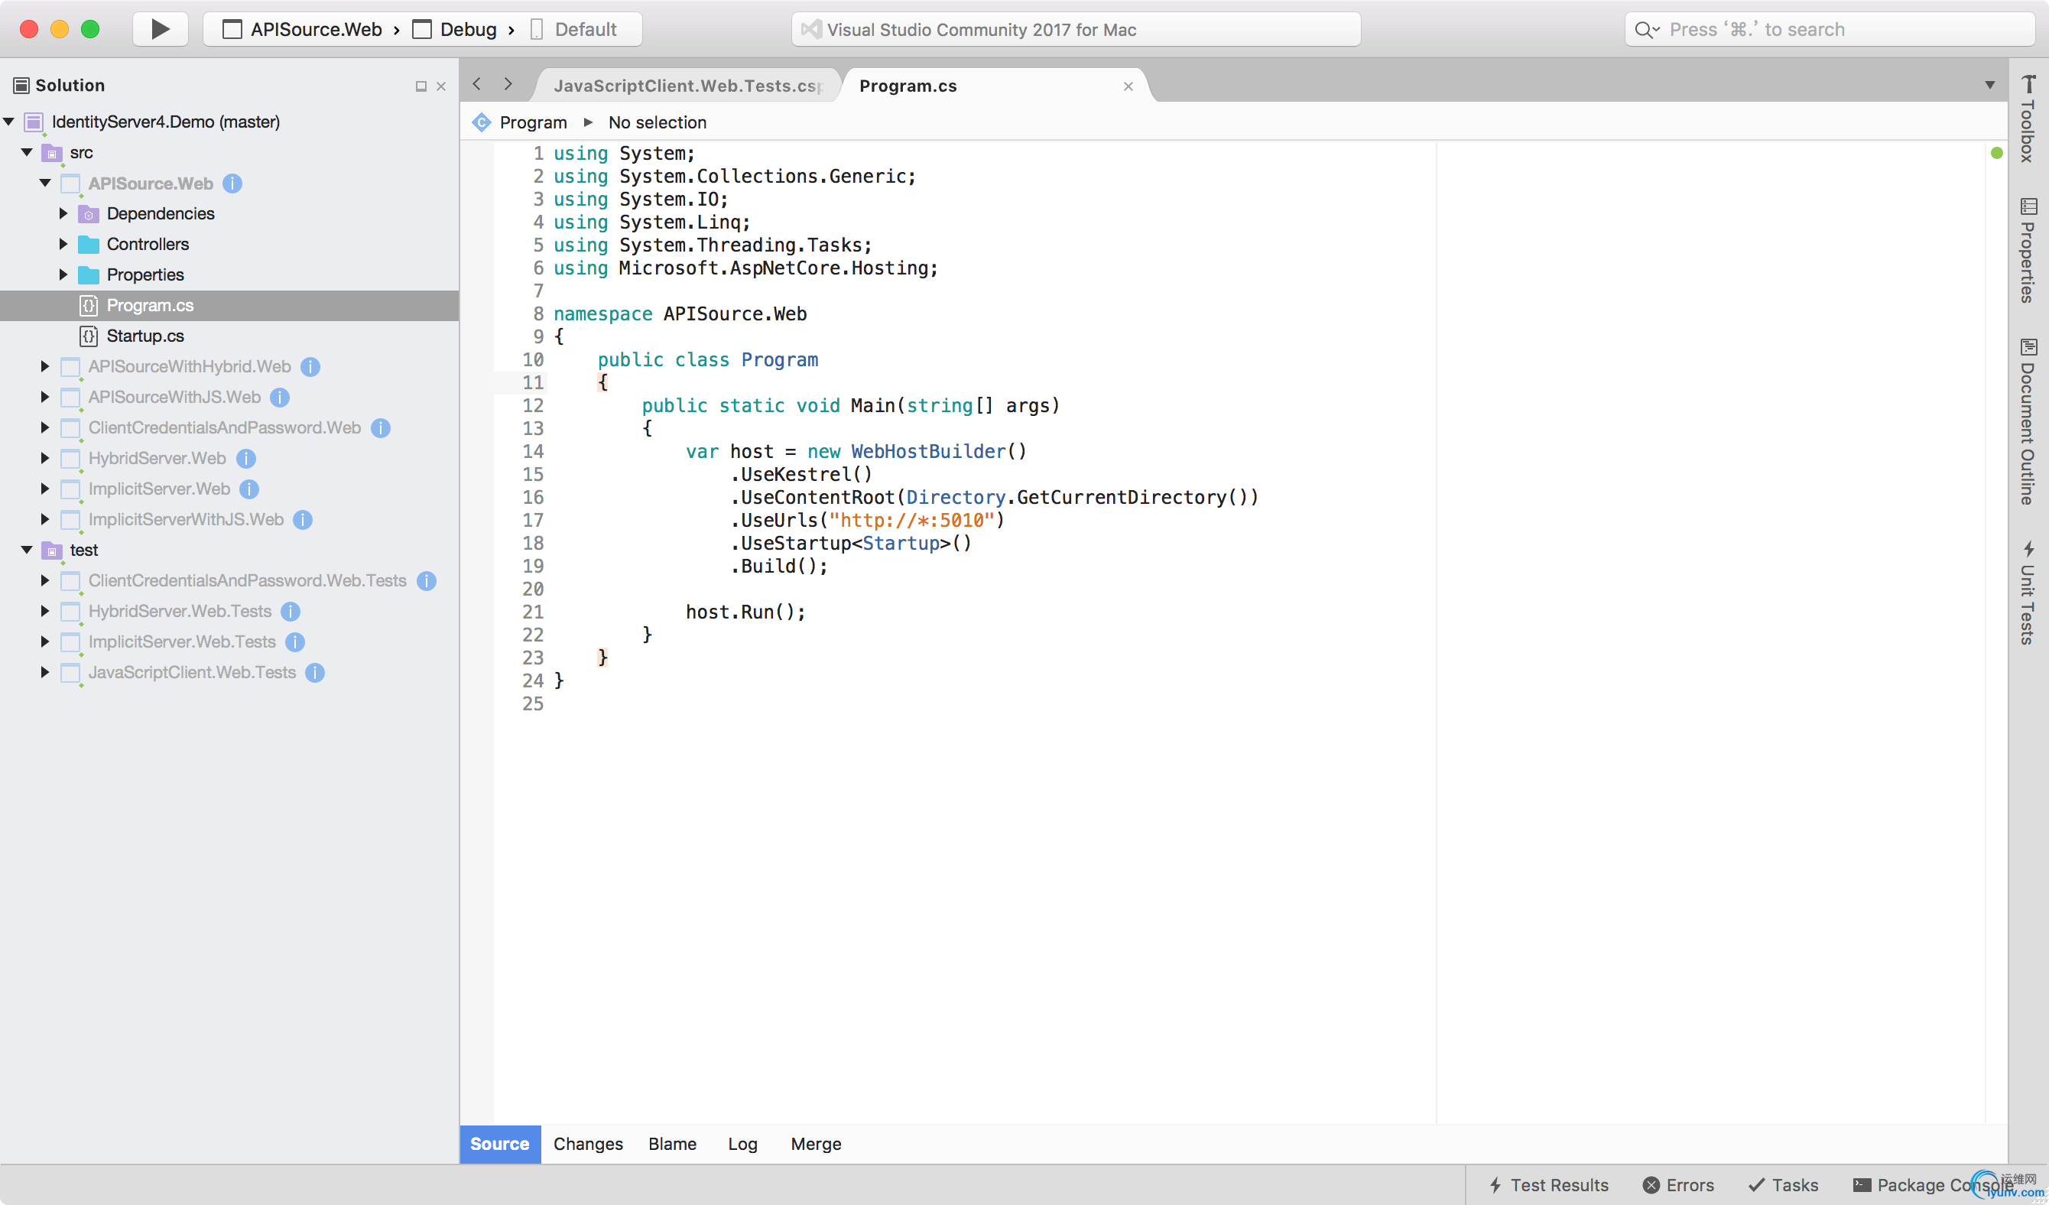Expand the HybridServer.Web.Tests project
The width and height of the screenshot is (2049, 1205).
click(x=44, y=612)
